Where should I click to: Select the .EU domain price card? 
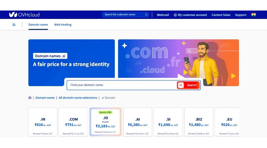pyautogui.click(x=227, y=122)
